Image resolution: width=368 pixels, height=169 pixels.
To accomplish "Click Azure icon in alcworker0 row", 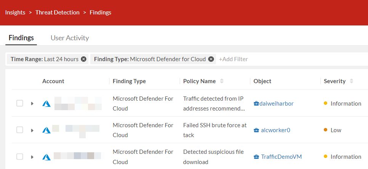I will pos(46,130).
